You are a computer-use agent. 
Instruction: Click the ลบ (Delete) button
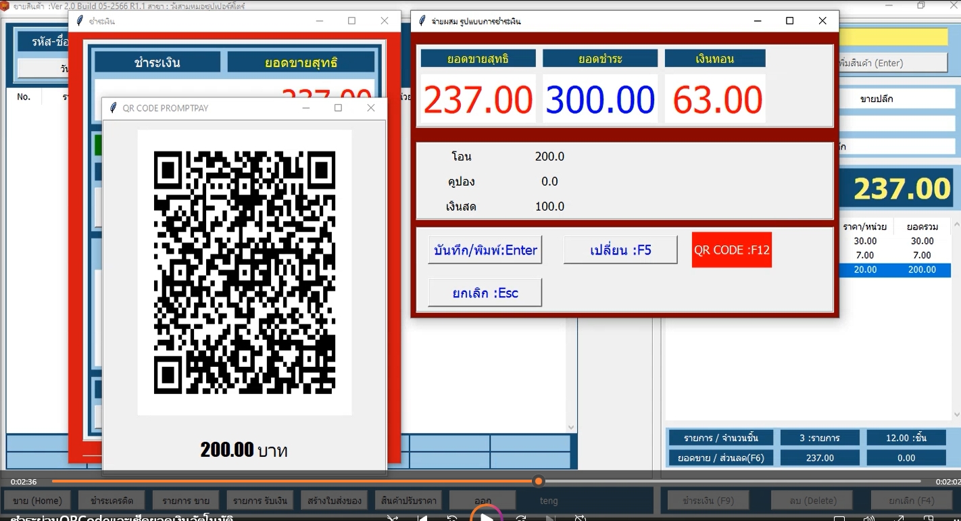(x=812, y=501)
